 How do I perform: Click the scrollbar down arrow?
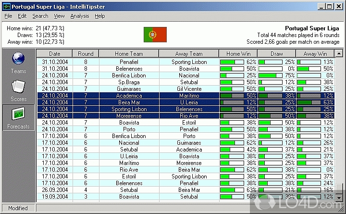[339, 198]
